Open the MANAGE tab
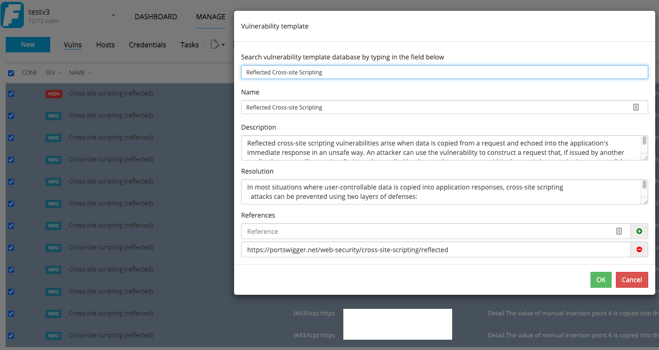Image resolution: width=659 pixels, height=350 pixels. click(x=211, y=16)
